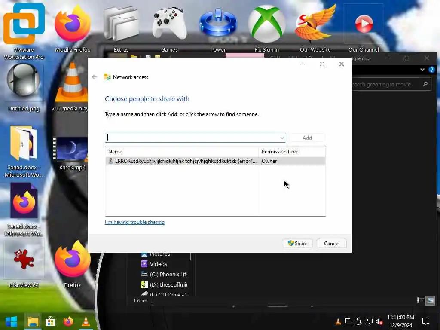The image size is (440, 330).
Task: Click the network tray icon
Action: tap(369, 321)
